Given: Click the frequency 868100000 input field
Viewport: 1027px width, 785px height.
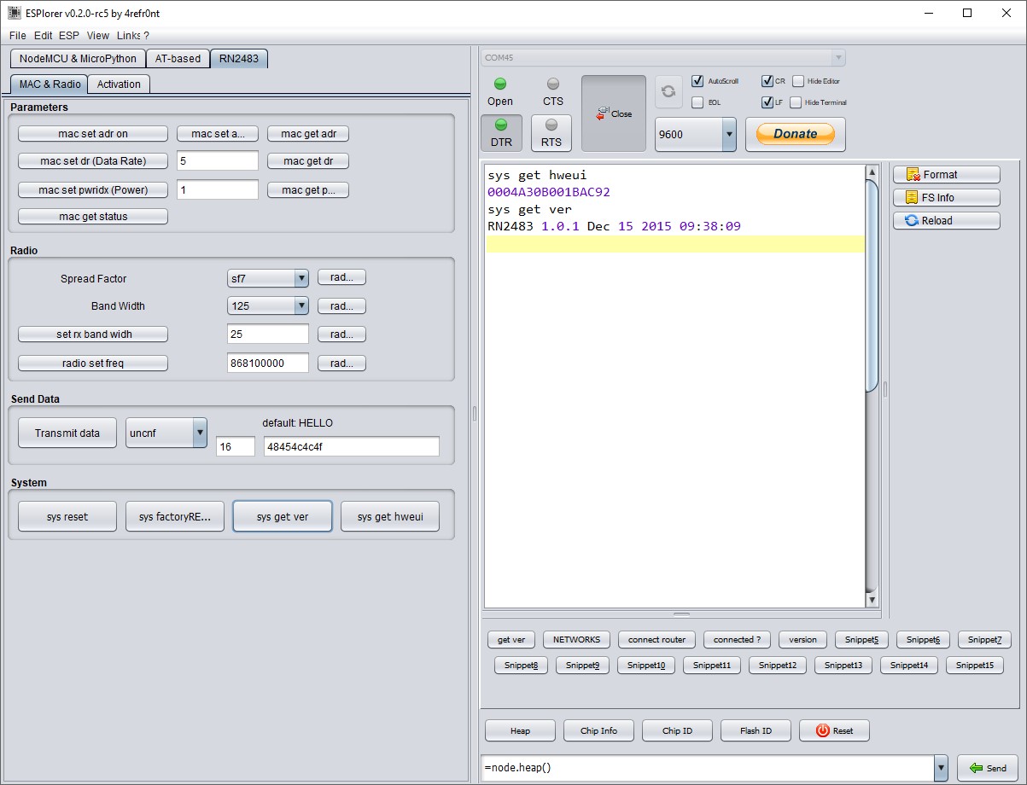Looking at the screenshot, I should pyautogui.click(x=268, y=363).
